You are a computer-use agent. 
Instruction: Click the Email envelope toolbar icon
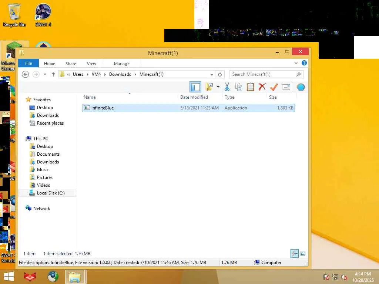tap(286, 87)
